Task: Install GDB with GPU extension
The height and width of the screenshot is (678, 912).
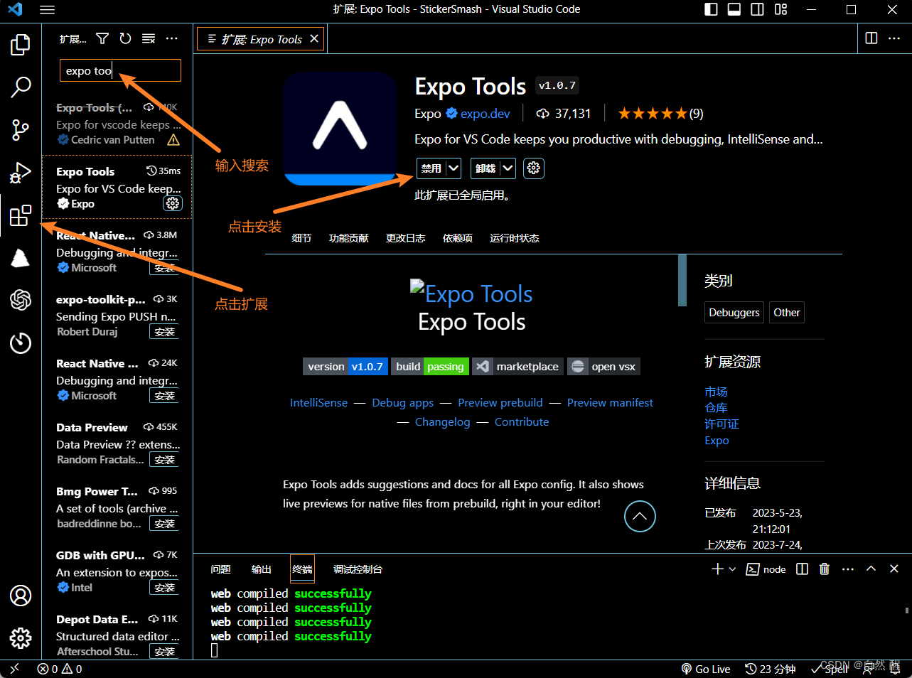Action: pyautogui.click(x=164, y=588)
